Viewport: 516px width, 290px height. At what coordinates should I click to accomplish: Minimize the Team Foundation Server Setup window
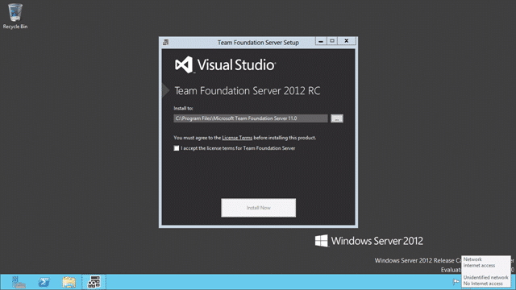[321, 41]
